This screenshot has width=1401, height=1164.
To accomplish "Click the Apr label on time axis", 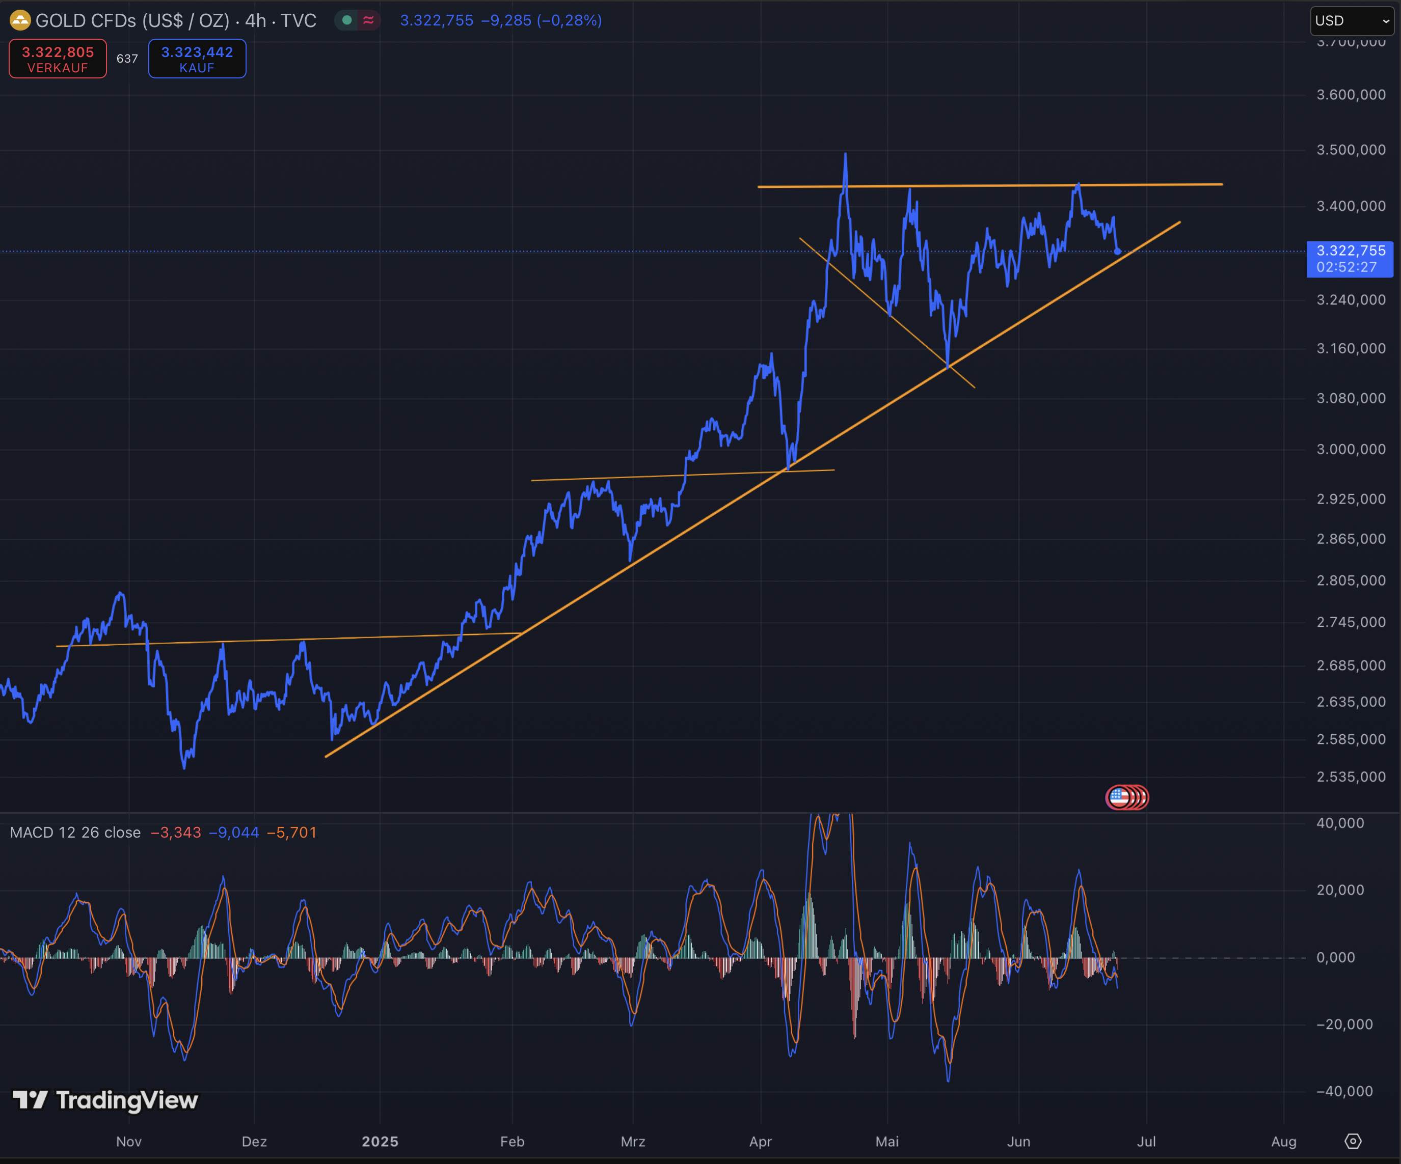I will 760,1141.
